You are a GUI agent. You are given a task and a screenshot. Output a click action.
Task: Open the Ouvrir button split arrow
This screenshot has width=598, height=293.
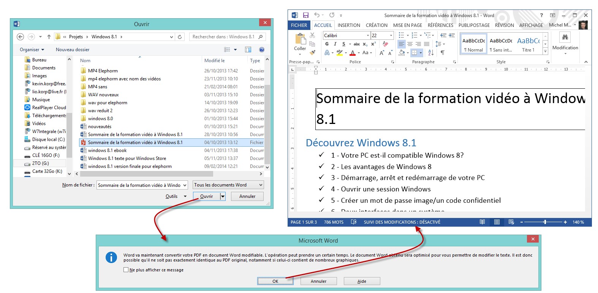click(223, 196)
